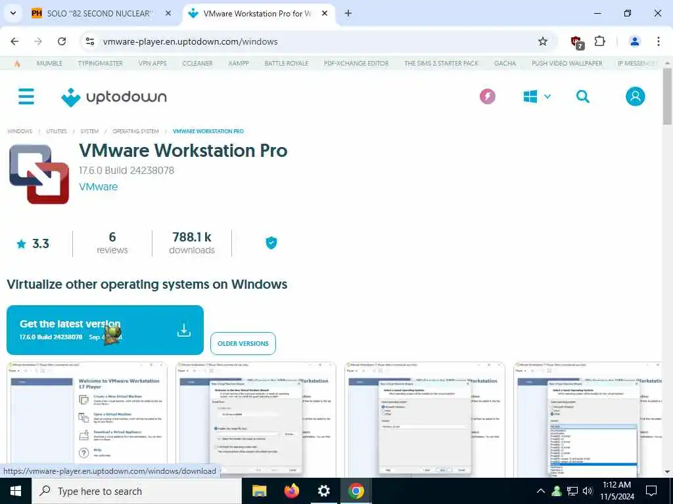Expand the platform chevron next to Windows logo

point(547,96)
